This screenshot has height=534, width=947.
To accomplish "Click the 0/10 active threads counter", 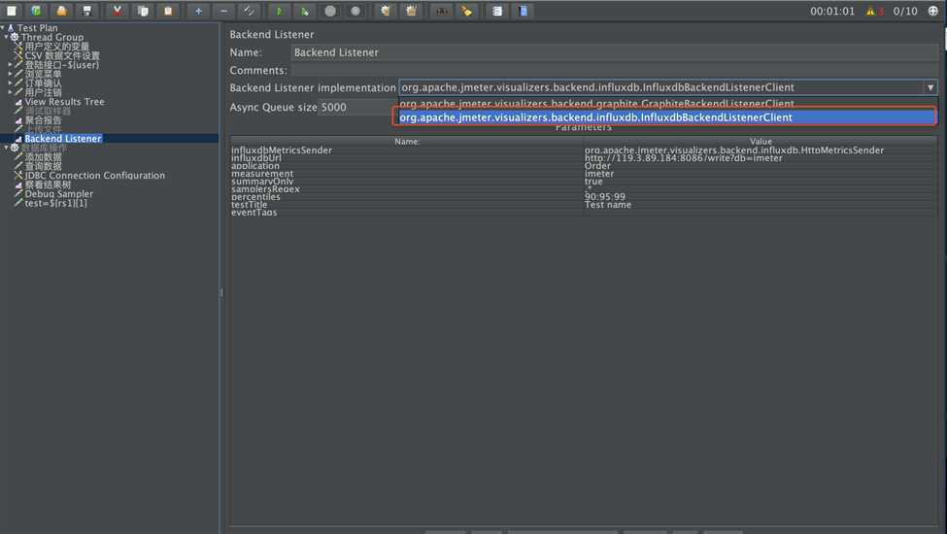I will (904, 11).
